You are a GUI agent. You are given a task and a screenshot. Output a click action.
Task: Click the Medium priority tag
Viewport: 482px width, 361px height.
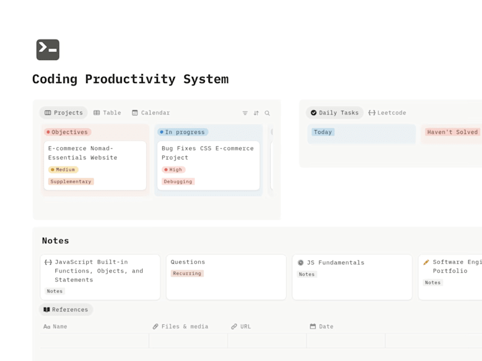pos(63,170)
